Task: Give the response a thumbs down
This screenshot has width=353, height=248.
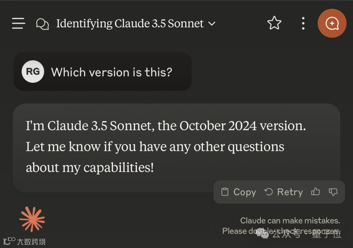Action: [333, 192]
